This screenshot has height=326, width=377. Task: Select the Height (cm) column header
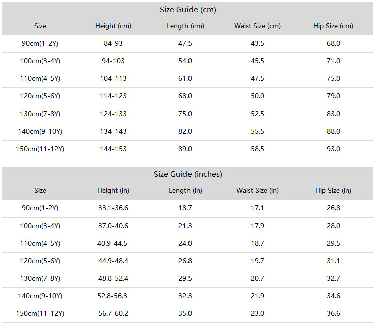(113, 26)
